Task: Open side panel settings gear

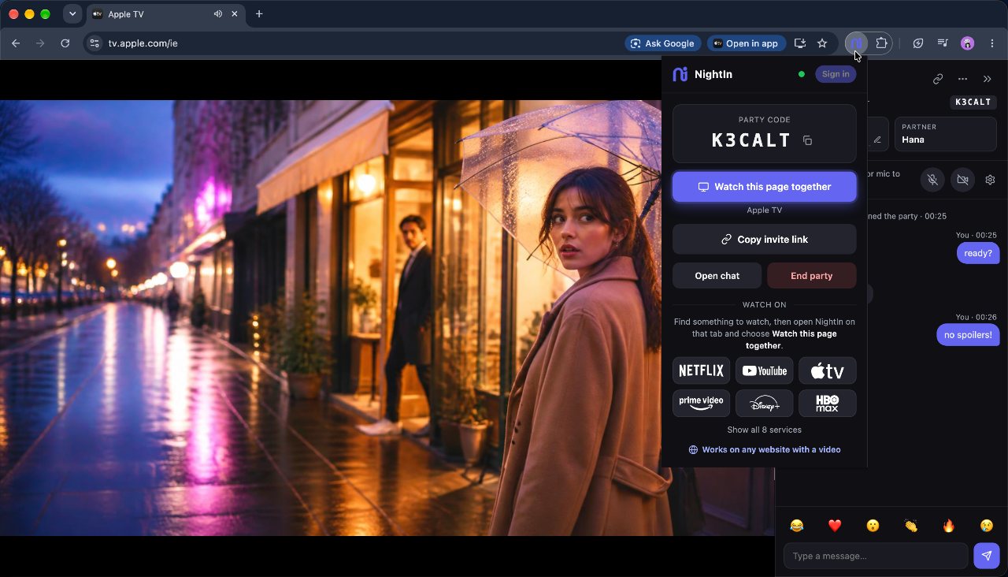Action: 990,180
